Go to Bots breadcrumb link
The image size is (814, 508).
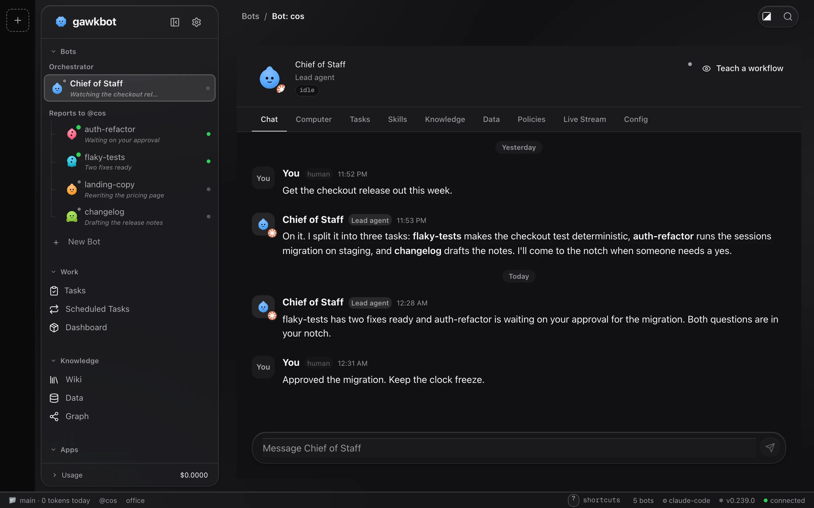click(250, 16)
